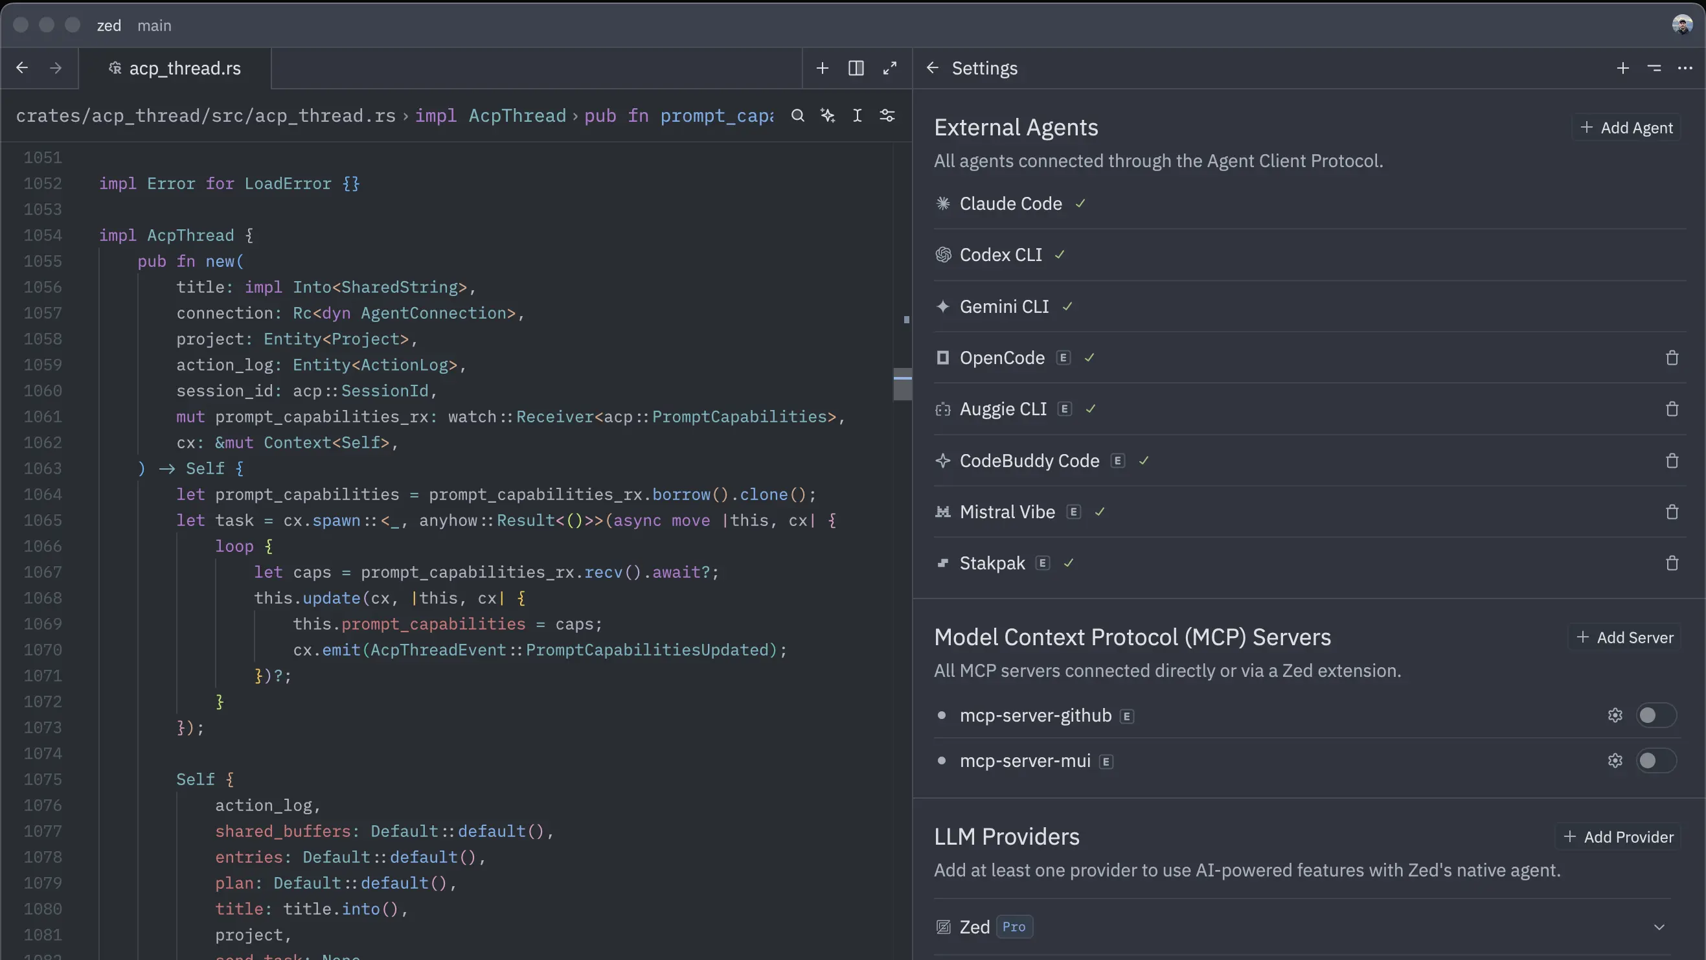Enable the mcp-server-github toggle
This screenshot has width=1706, height=960.
[x=1655, y=716]
